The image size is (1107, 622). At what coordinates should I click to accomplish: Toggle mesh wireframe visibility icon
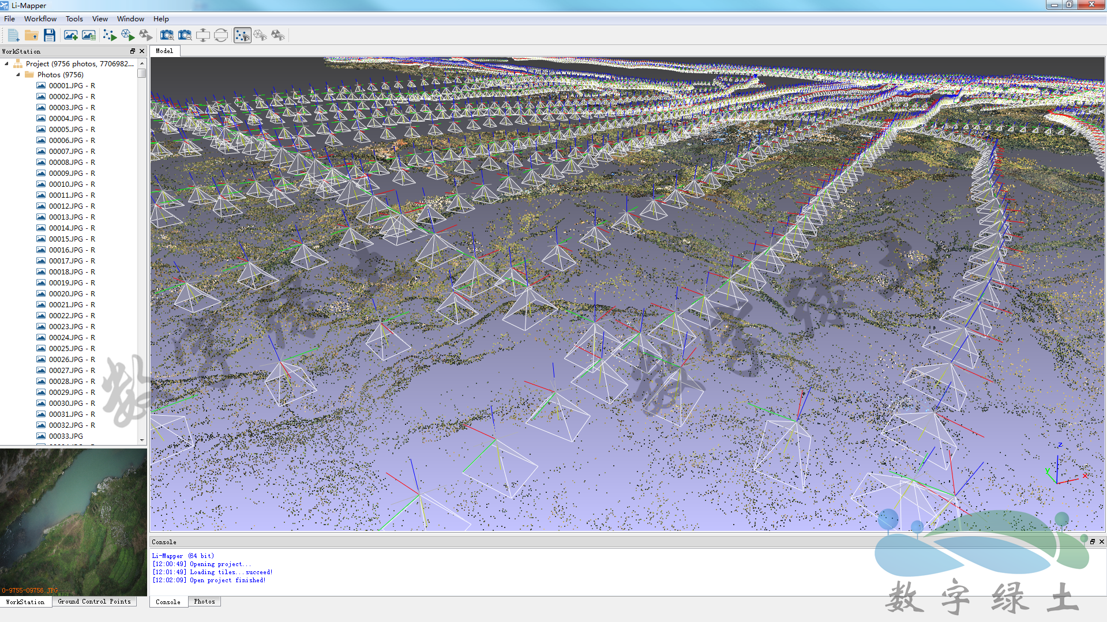click(x=260, y=35)
